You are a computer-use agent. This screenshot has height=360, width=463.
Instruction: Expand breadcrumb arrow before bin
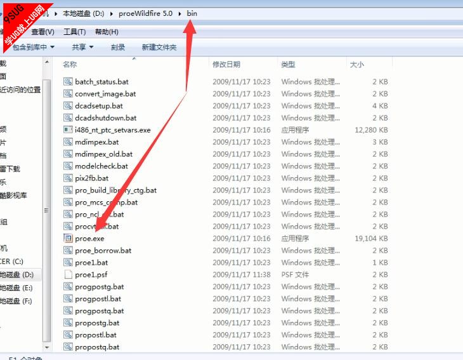(x=179, y=13)
